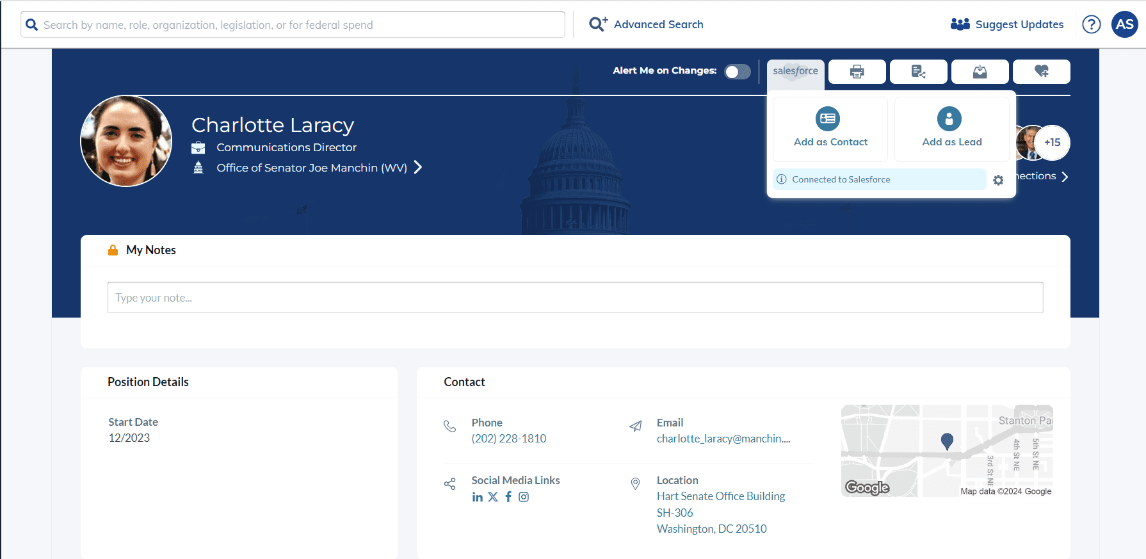Viewport: 1146px width, 559px height.
Task: Open Salesforce settings gear icon
Action: (x=998, y=181)
